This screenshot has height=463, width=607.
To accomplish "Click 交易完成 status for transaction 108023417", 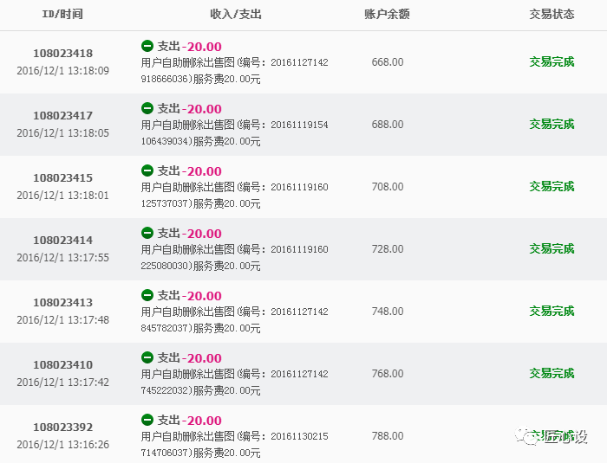I will click(552, 125).
